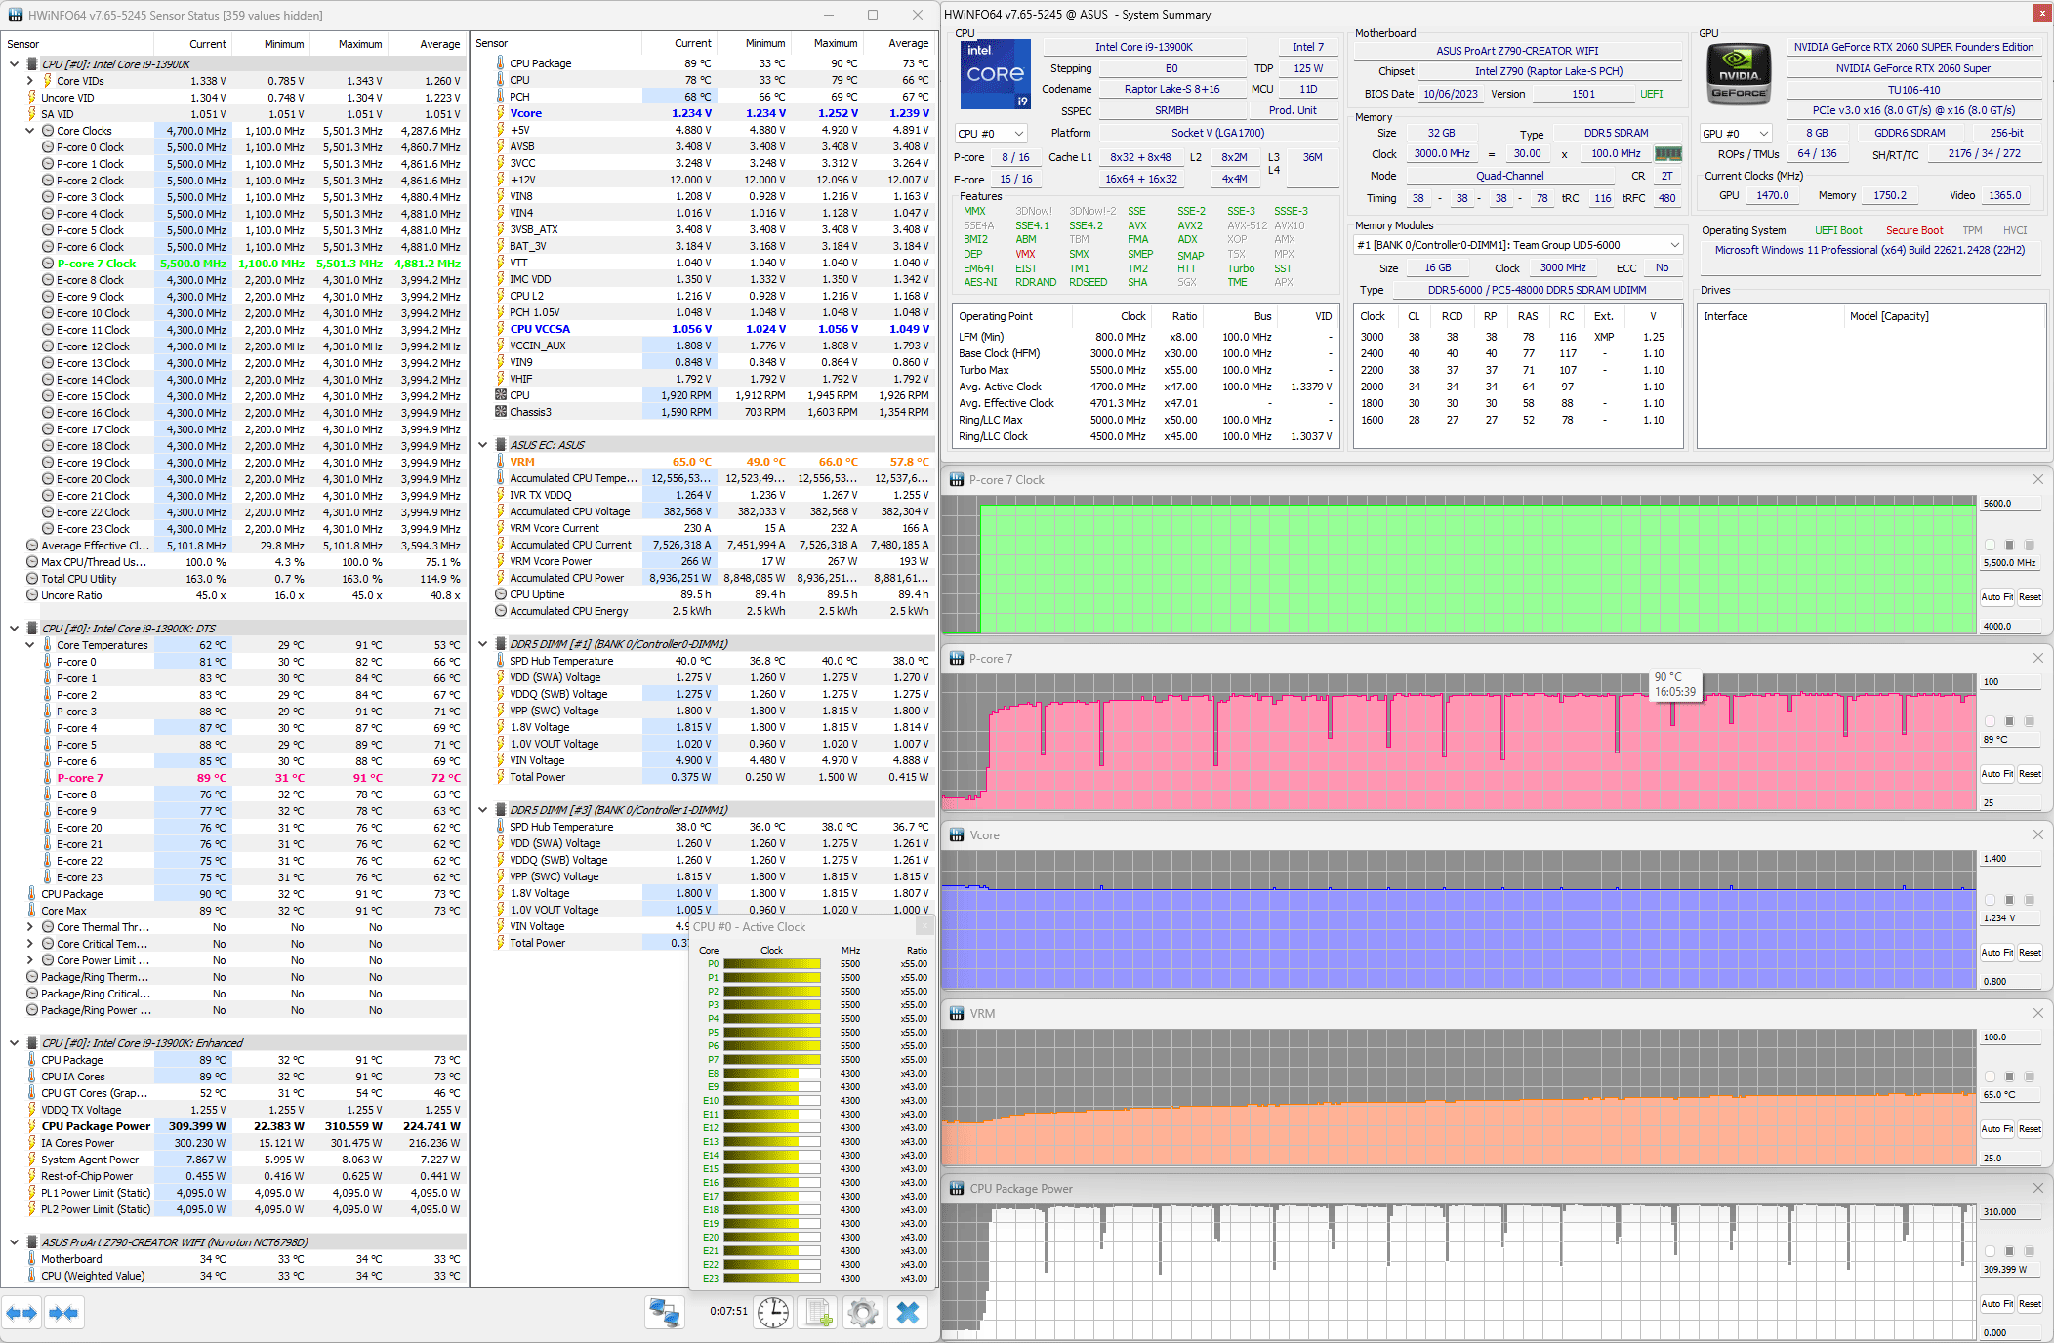The width and height of the screenshot is (2054, 1343).
Task: Toggle the dark square option in the CPU Package Power graph
Action: pos(2009,1251)
